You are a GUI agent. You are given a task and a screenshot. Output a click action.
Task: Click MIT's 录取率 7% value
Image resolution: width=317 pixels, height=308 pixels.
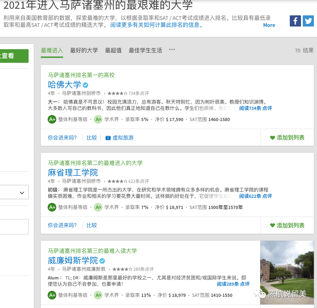(137, 207)
